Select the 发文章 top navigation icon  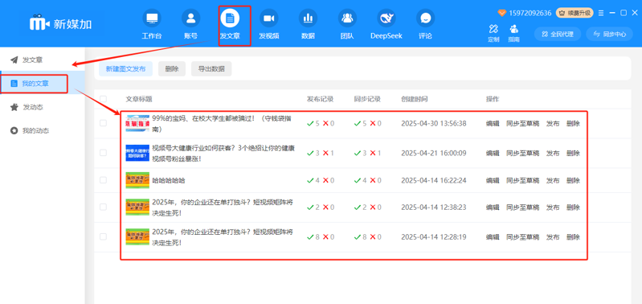(x=230, y=18)
